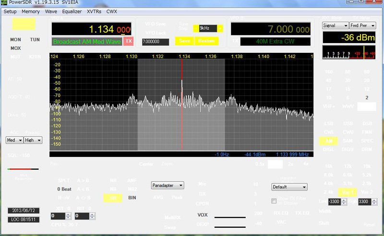Click the yellow Restore button
This screenshot has width=384, height=236.
(206, 41)
